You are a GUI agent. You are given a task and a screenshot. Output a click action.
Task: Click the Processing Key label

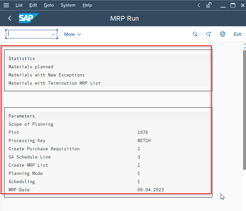coord(27,140)
